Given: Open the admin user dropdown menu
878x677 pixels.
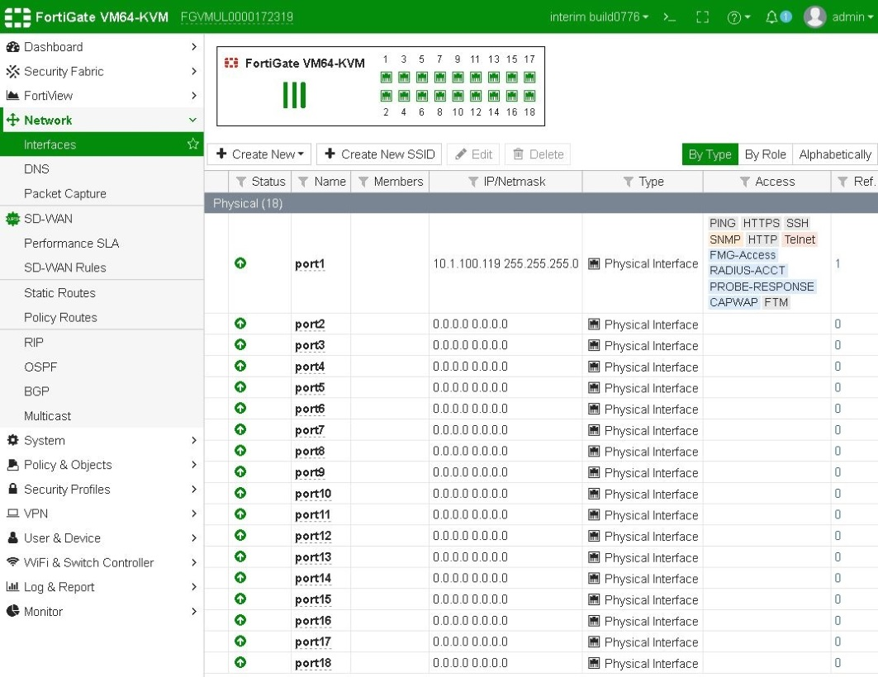Looking at the screenshot, I should click(x=839, y=17).
